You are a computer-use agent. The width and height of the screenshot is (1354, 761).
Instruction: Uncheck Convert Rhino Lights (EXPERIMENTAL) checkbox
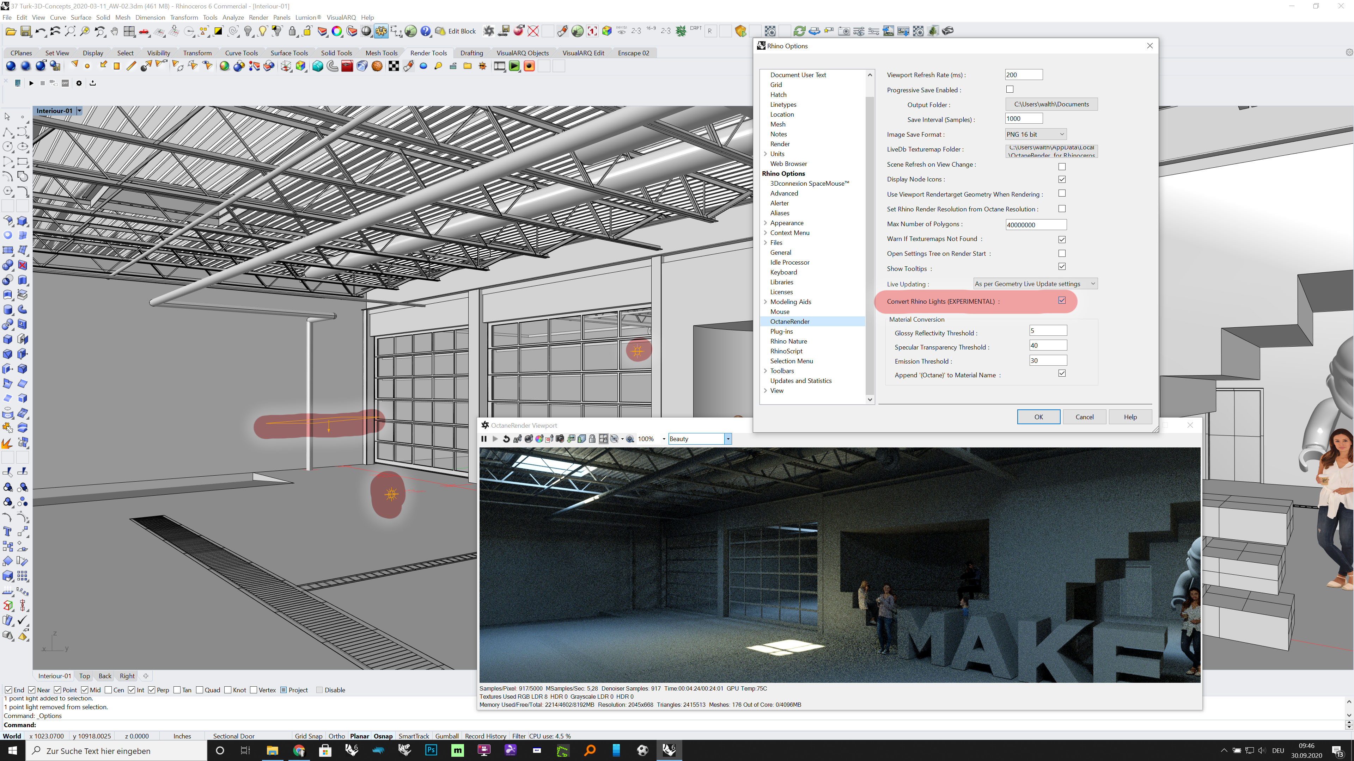pyautogui.click(x=1062, y=301)
